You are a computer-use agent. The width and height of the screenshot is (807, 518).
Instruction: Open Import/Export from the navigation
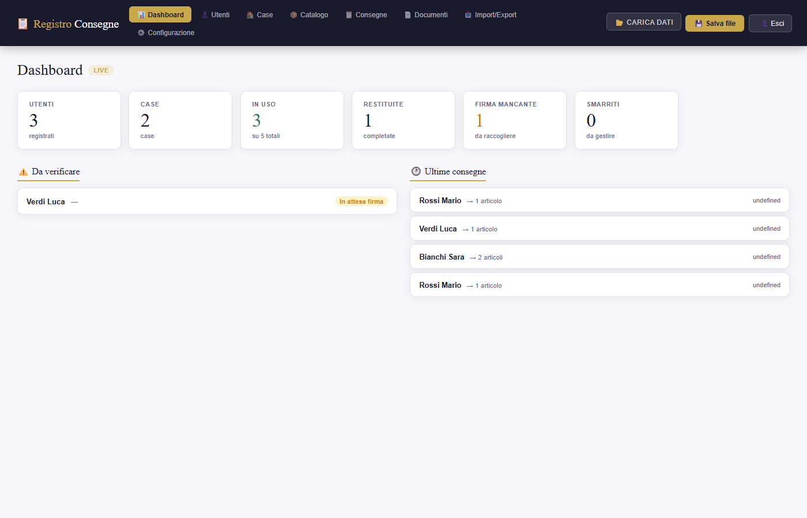[491, 15]
